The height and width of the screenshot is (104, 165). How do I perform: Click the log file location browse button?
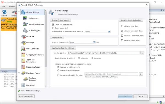pyautogui.click(x=142, y=53)
